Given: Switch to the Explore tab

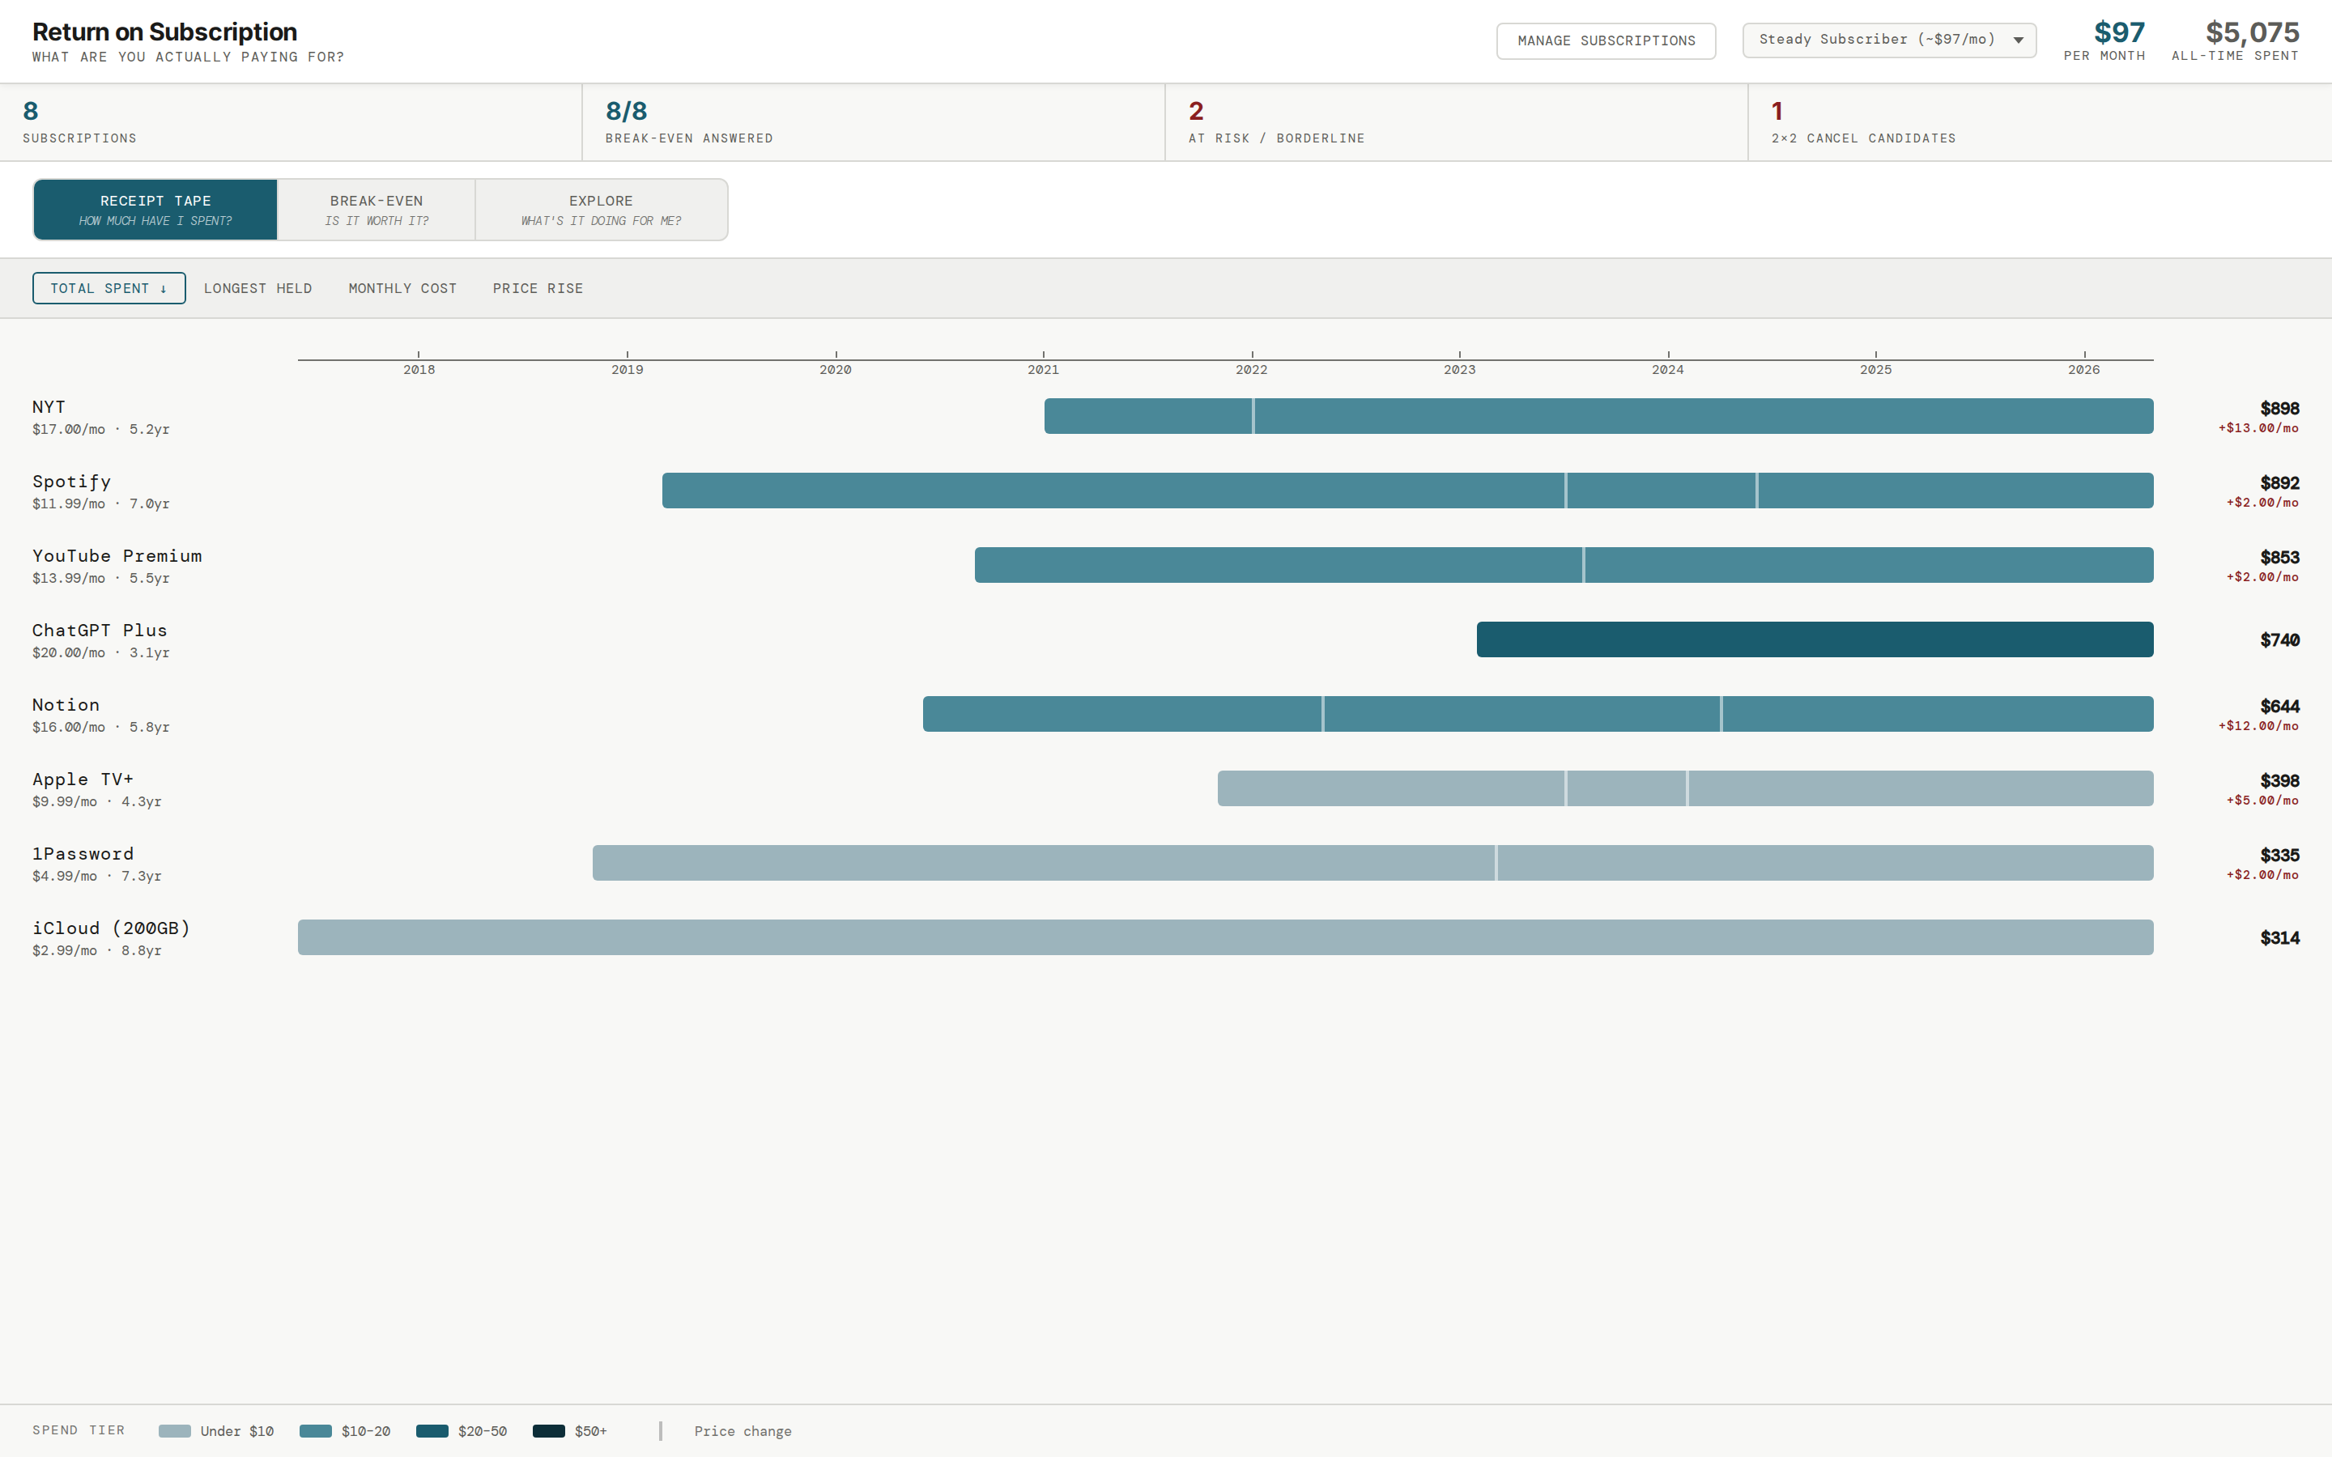Looking at the screenshot, I should click(x=599, y=209).
